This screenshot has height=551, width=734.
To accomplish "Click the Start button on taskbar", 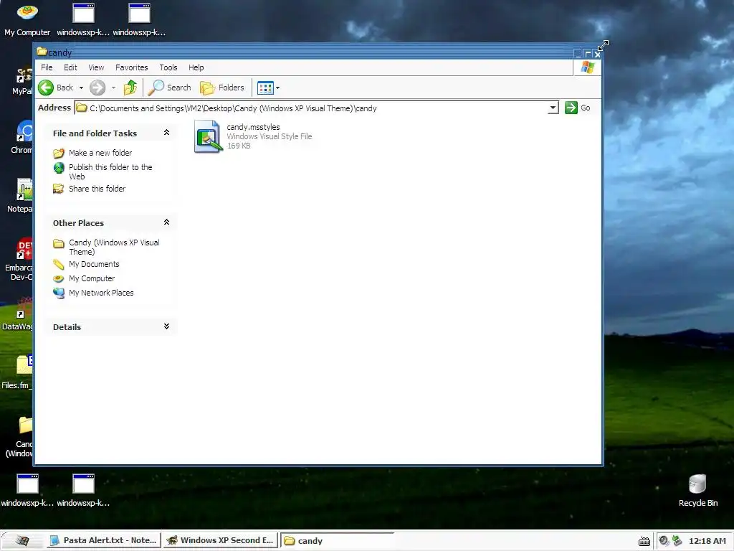I will (22, 540).
